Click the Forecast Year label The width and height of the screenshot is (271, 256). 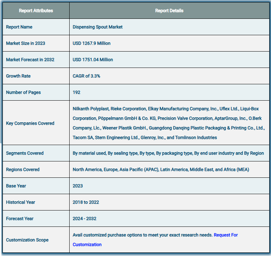(20, 219)
